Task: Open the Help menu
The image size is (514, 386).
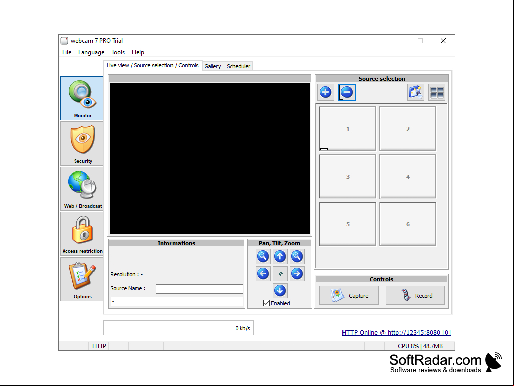Action: (x=138, y=52)
